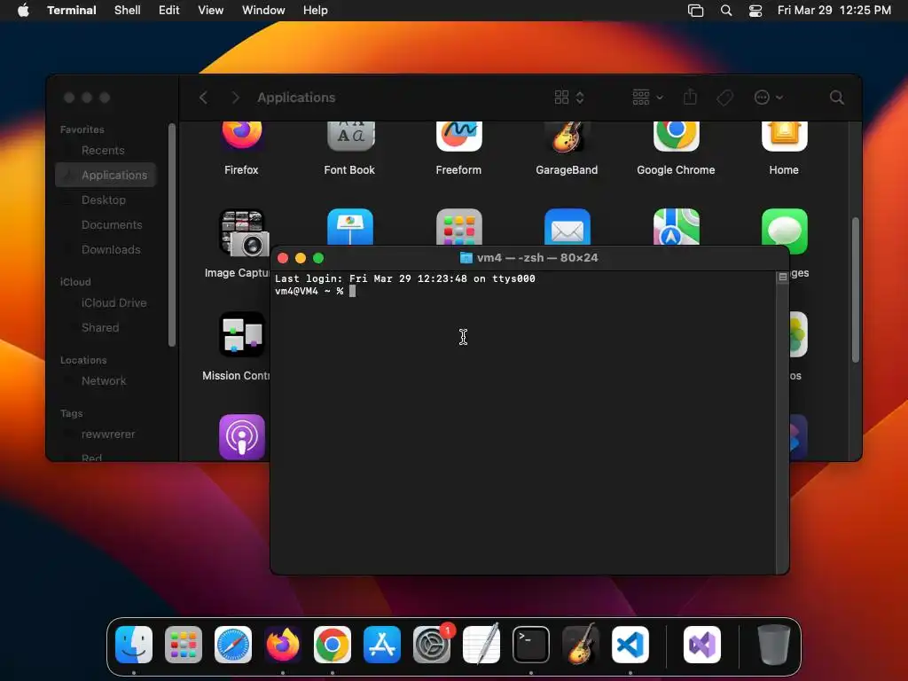Open Finder from the Dock
Image resolution: width=908 pixels, height=681 pixels.
pos(134,645)
